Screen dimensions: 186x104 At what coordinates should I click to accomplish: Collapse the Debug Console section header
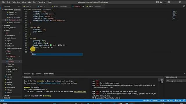171,77
